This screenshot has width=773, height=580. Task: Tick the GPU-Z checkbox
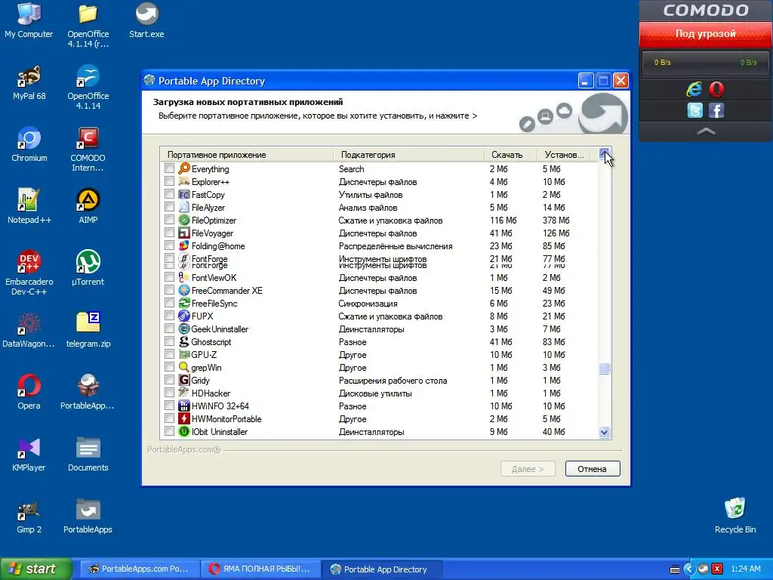click(x=169, y=354)
